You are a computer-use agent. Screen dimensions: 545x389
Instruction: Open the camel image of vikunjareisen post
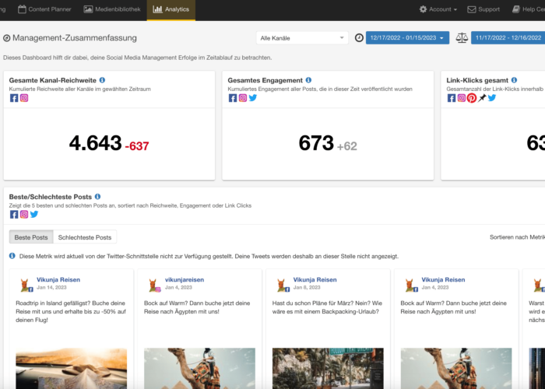pos(199,368)
